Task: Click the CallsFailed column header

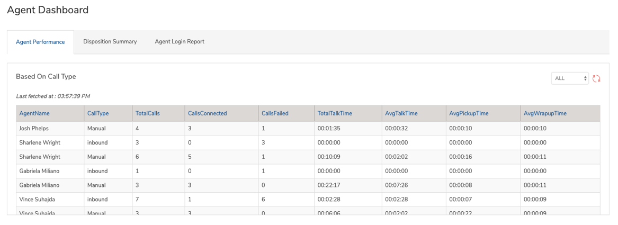Action: (x=275, y=113)
